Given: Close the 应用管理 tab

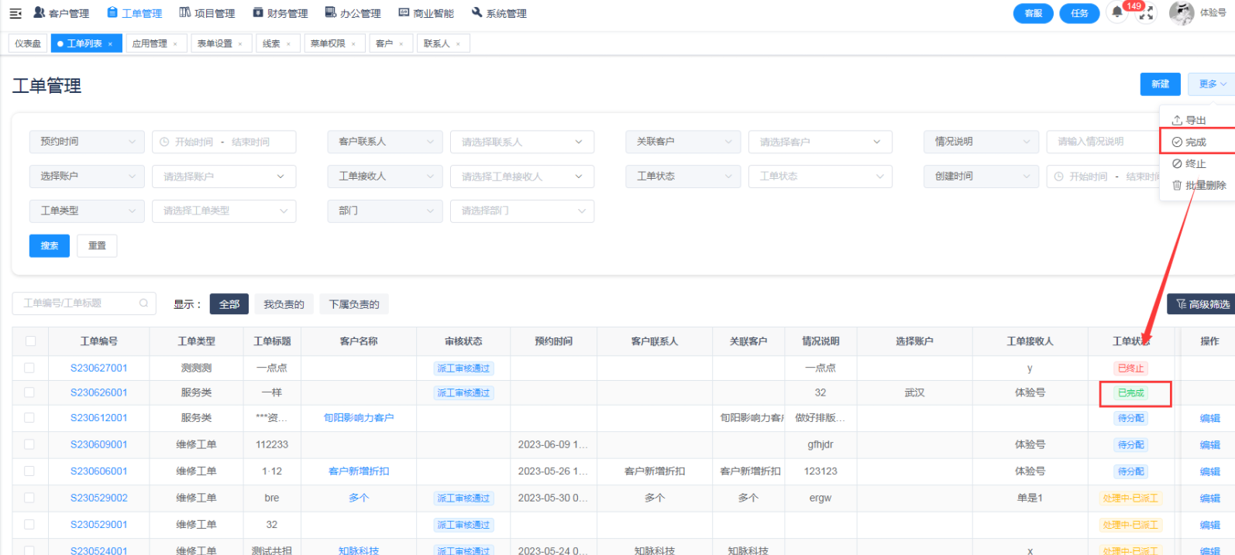Looking at the screenshot, I should 175,44.
